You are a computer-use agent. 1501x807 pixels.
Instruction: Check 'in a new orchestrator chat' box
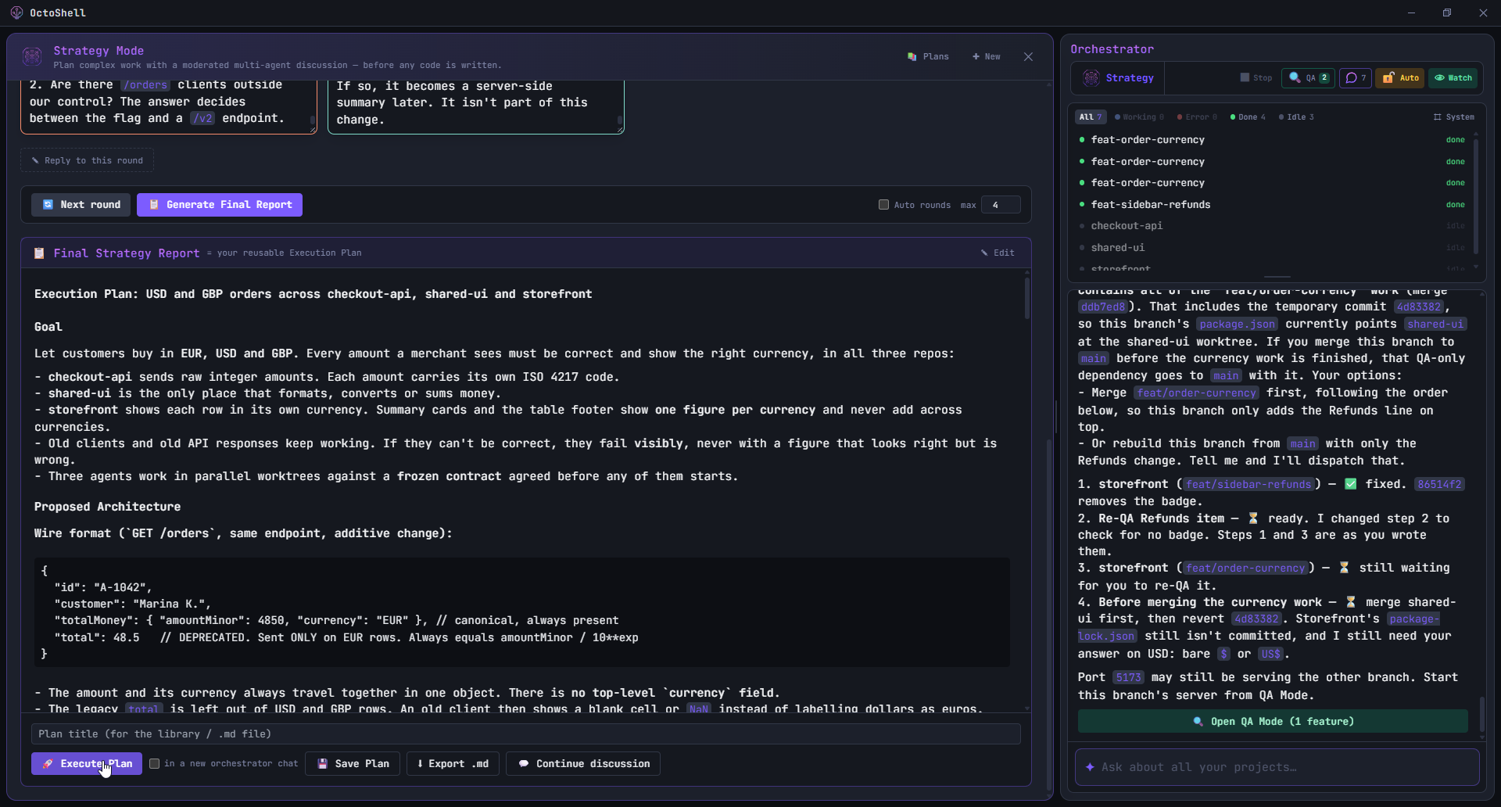click(155, 764)
